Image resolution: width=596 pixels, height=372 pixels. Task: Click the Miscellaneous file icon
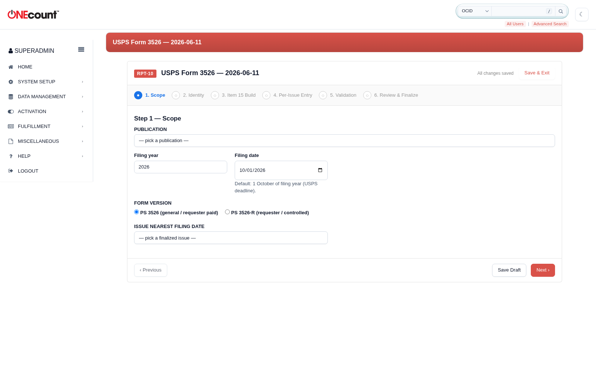(11, 141)
